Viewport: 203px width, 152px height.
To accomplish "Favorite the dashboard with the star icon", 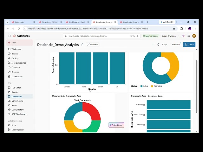I will coord(82,44).
